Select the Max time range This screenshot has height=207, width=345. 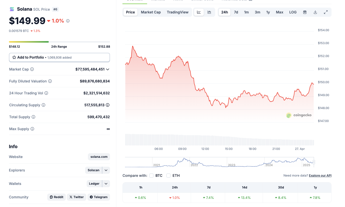pyautogui.click(x=280, y=12)
